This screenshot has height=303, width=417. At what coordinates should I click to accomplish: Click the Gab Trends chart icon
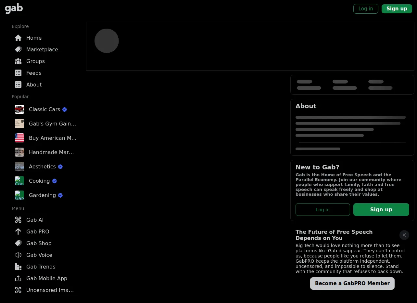18,267
